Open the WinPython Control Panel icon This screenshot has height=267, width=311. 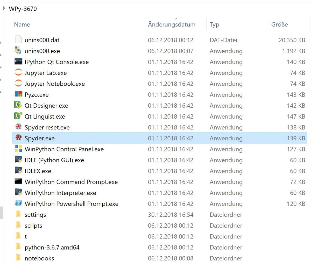click(x=18, y=149)
